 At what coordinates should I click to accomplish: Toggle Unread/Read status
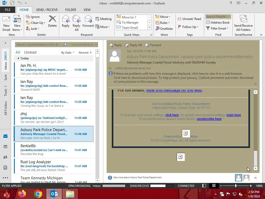coord(189,19)
